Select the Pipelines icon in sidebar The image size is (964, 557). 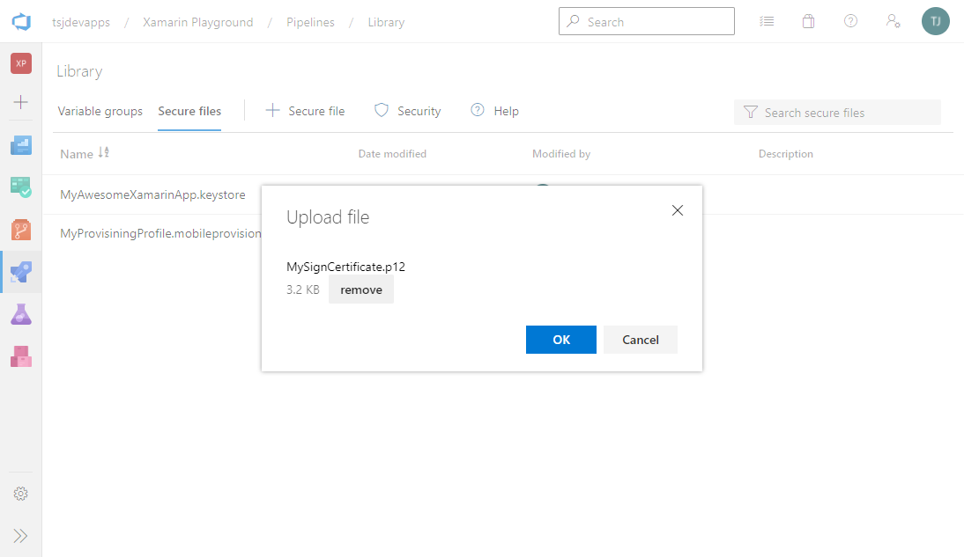pyautogui.click(x=21, y=272)
